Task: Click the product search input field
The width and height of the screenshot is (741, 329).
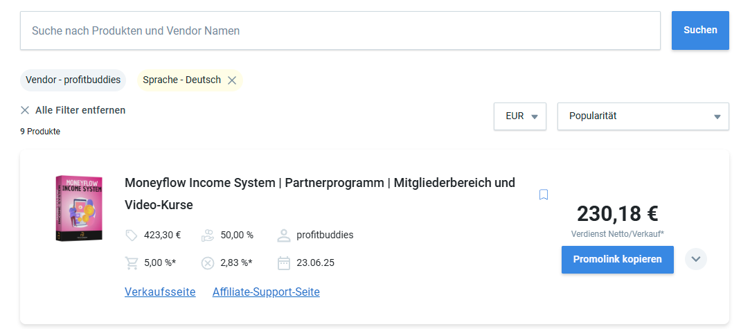Action: (340, 30)
